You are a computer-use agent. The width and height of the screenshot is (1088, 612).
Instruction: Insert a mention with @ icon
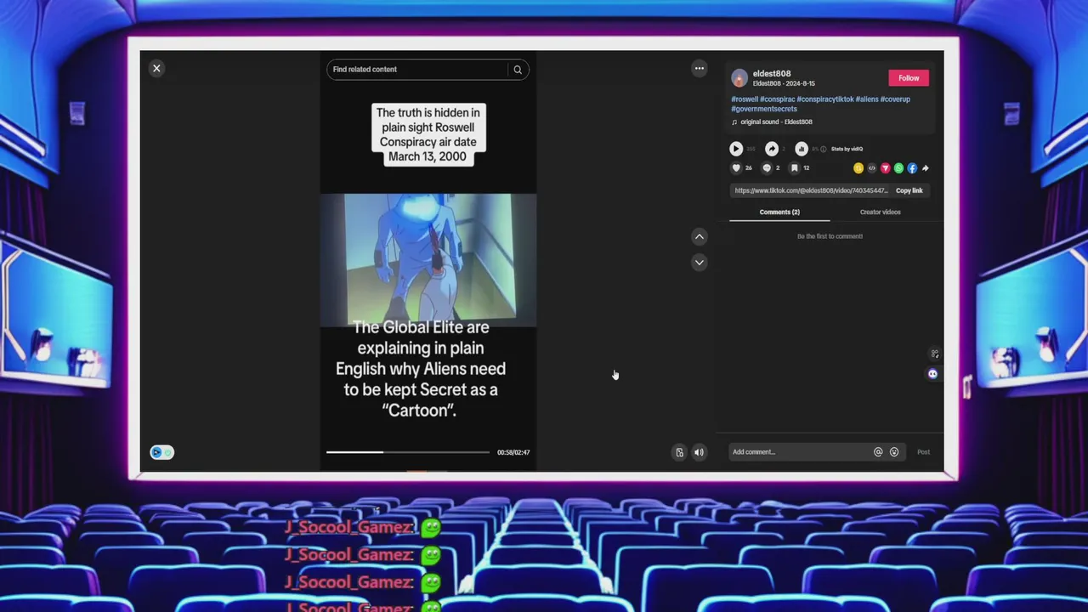878,452
